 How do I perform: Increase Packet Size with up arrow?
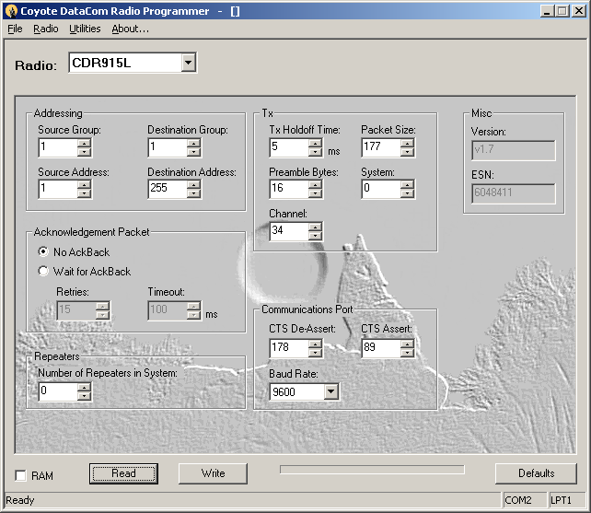point(407,144)
